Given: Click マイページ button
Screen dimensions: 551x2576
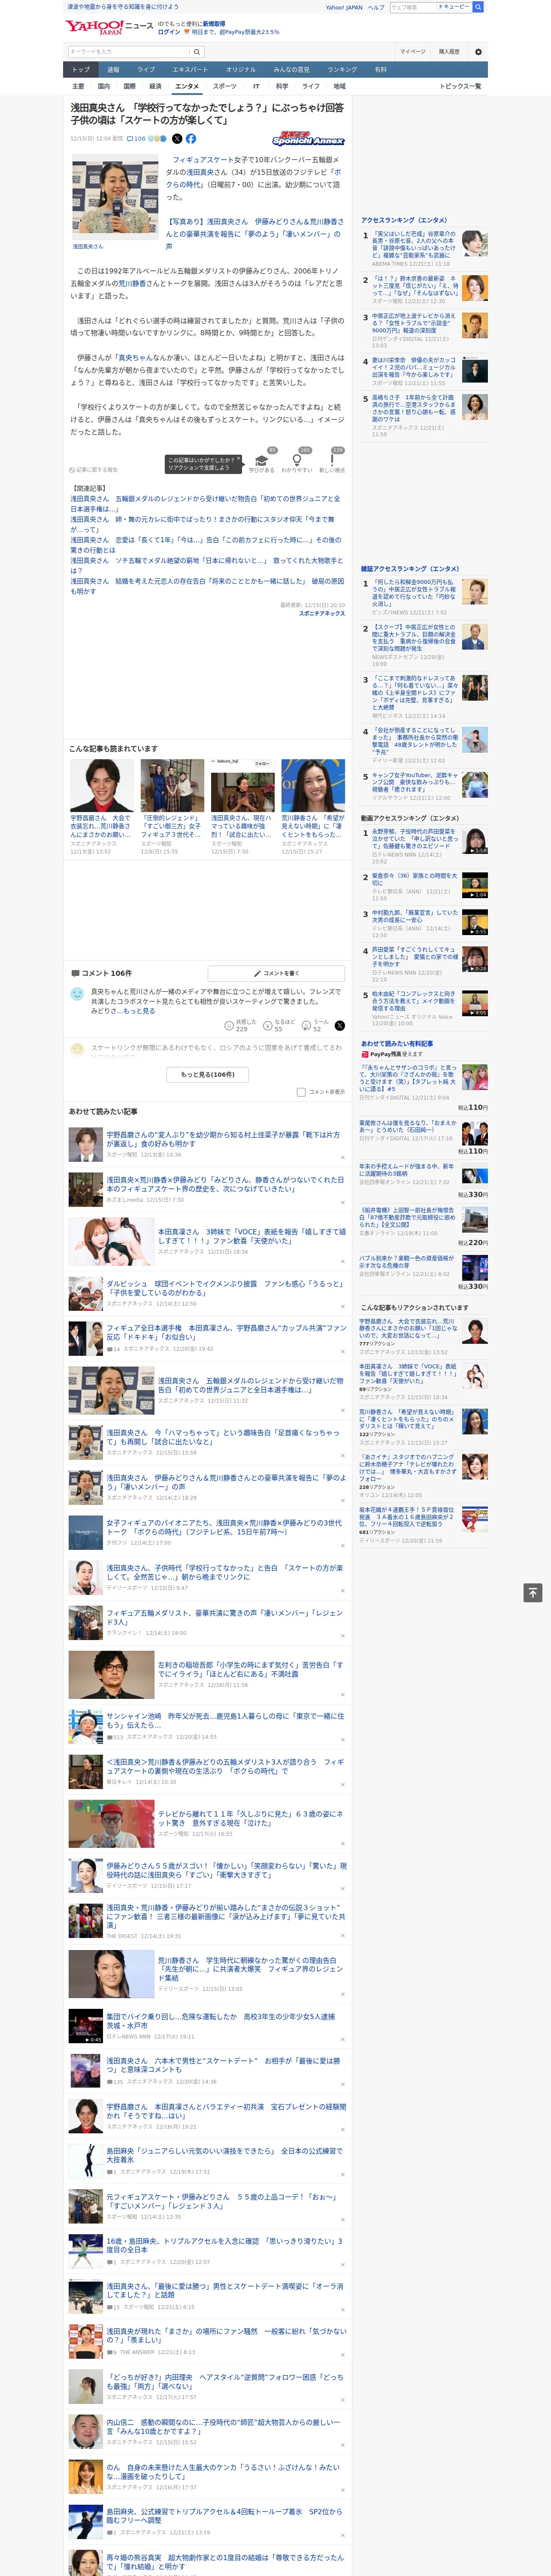Looking at the screenshot, I should [412, 52].
